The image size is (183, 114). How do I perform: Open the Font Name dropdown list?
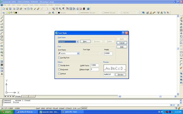click(x=78, y=53)
